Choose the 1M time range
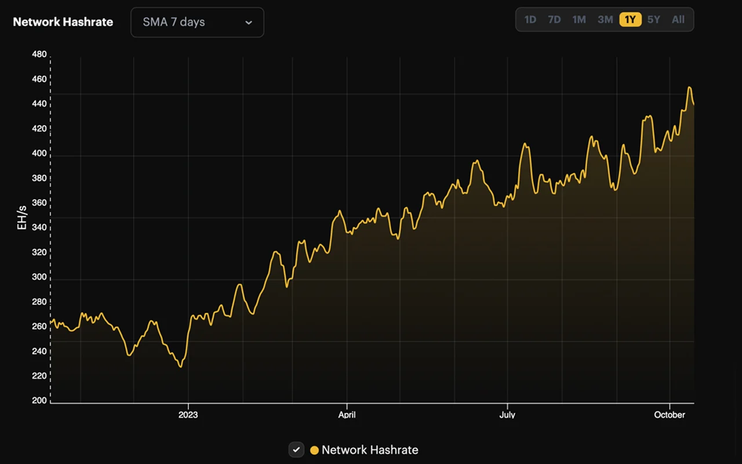Image resolution: width=742 pixels, height=464 pixels. point(579,20)
